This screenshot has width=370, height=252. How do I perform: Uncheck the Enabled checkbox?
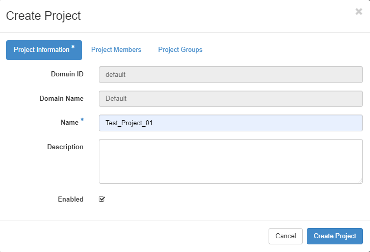(102, 199)
